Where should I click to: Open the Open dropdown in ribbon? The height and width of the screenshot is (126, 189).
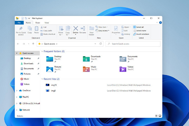126,27
